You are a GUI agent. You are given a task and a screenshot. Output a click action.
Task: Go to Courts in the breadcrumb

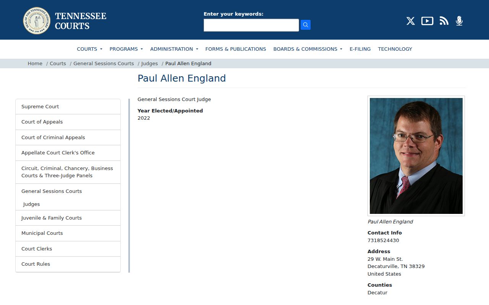pyautogui.click(x=58, y=64)
